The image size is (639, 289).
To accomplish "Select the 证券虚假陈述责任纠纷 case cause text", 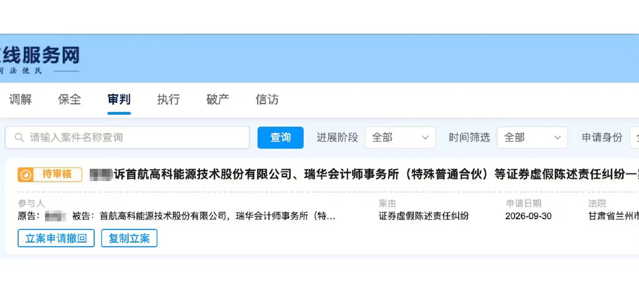I will coord(424,216).
